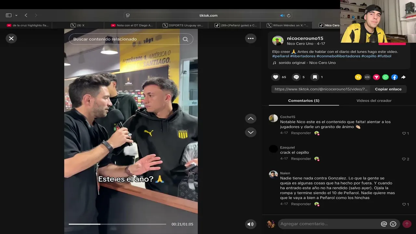The height and width of the screenshot is (234, 416).
Task: Close the TikTok video viewer
Action: pos(11,38)
